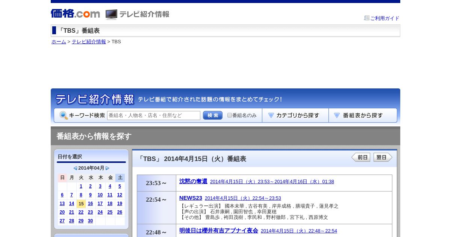
Task: Open the NEWS23 program link
Action: [191, 198]
